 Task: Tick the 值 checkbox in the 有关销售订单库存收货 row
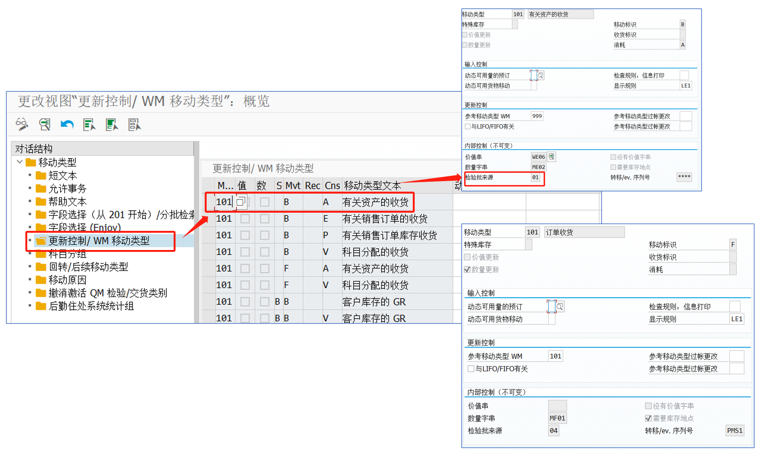(245, 235)
